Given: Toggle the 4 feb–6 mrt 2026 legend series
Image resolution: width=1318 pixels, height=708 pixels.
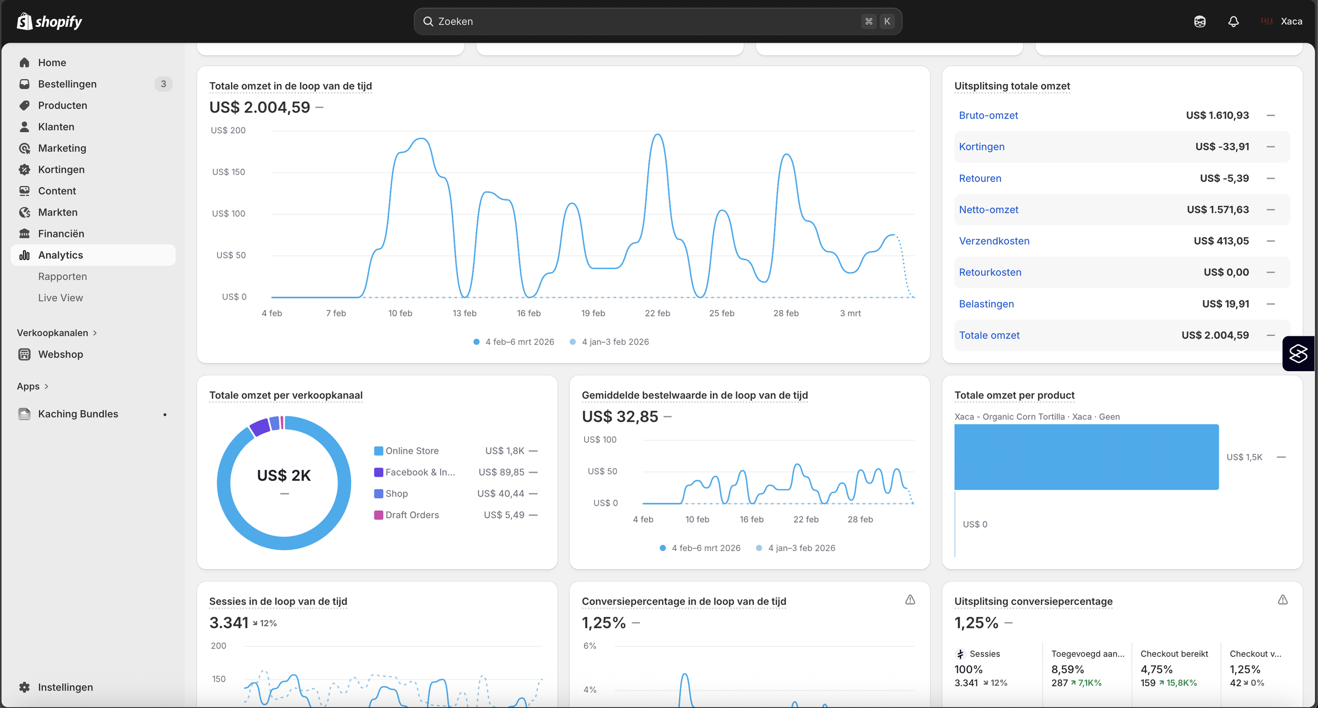Looking at the screenshot, I should (514, 342).
